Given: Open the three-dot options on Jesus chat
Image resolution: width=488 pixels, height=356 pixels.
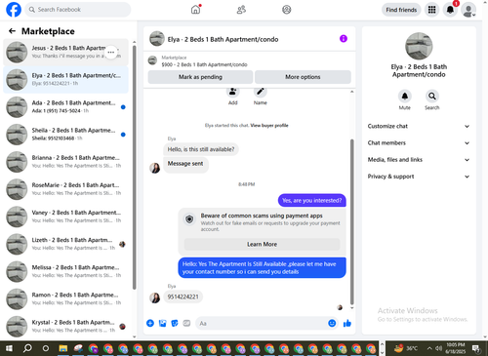Looking at the screenshot, I should tap(111, 52).
